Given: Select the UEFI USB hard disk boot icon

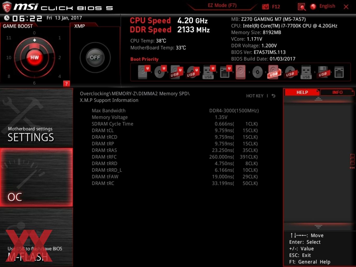Looking at the screenshot, I should [176, 72].
